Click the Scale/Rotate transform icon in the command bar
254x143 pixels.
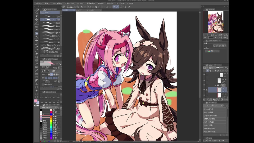click(99, 7)
